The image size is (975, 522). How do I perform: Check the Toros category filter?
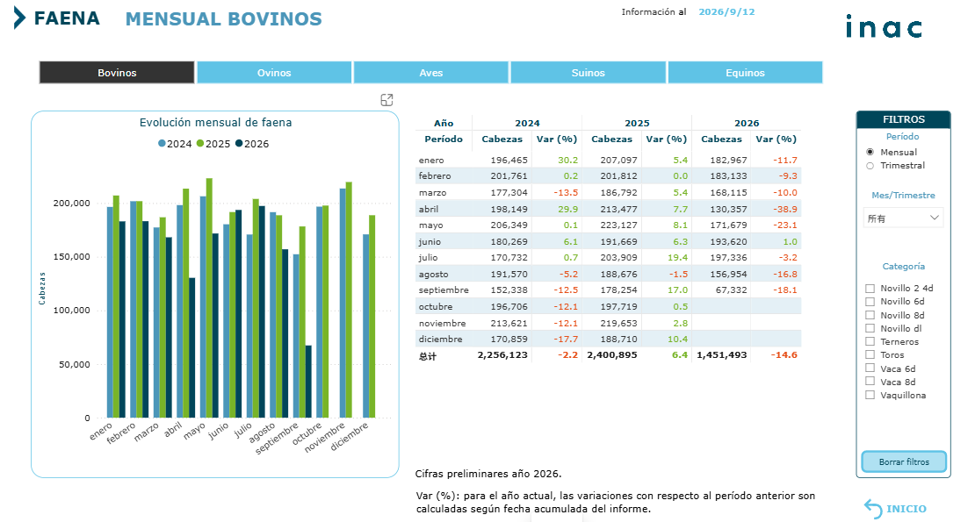coord(870,354)
